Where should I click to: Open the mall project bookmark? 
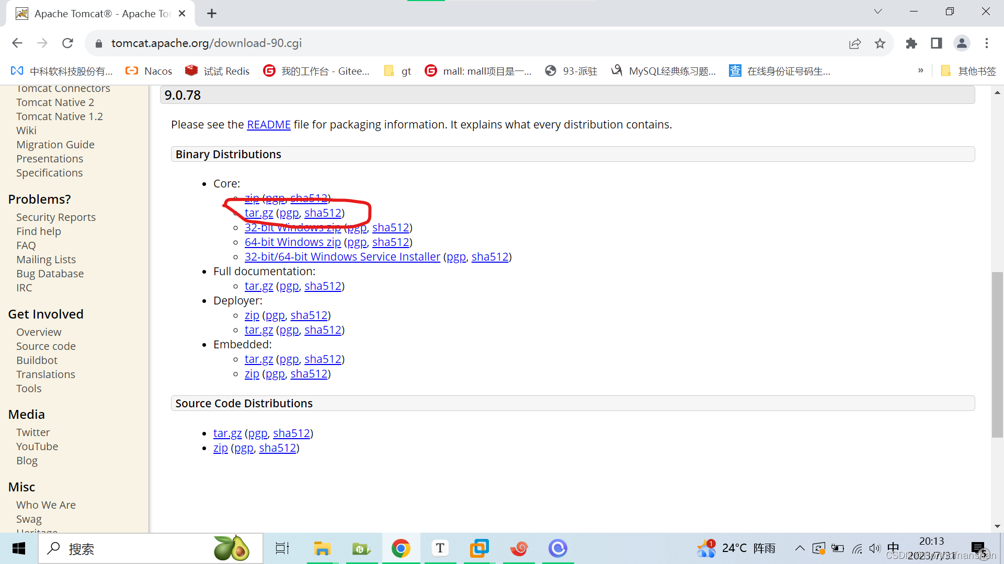click(478, 71)
